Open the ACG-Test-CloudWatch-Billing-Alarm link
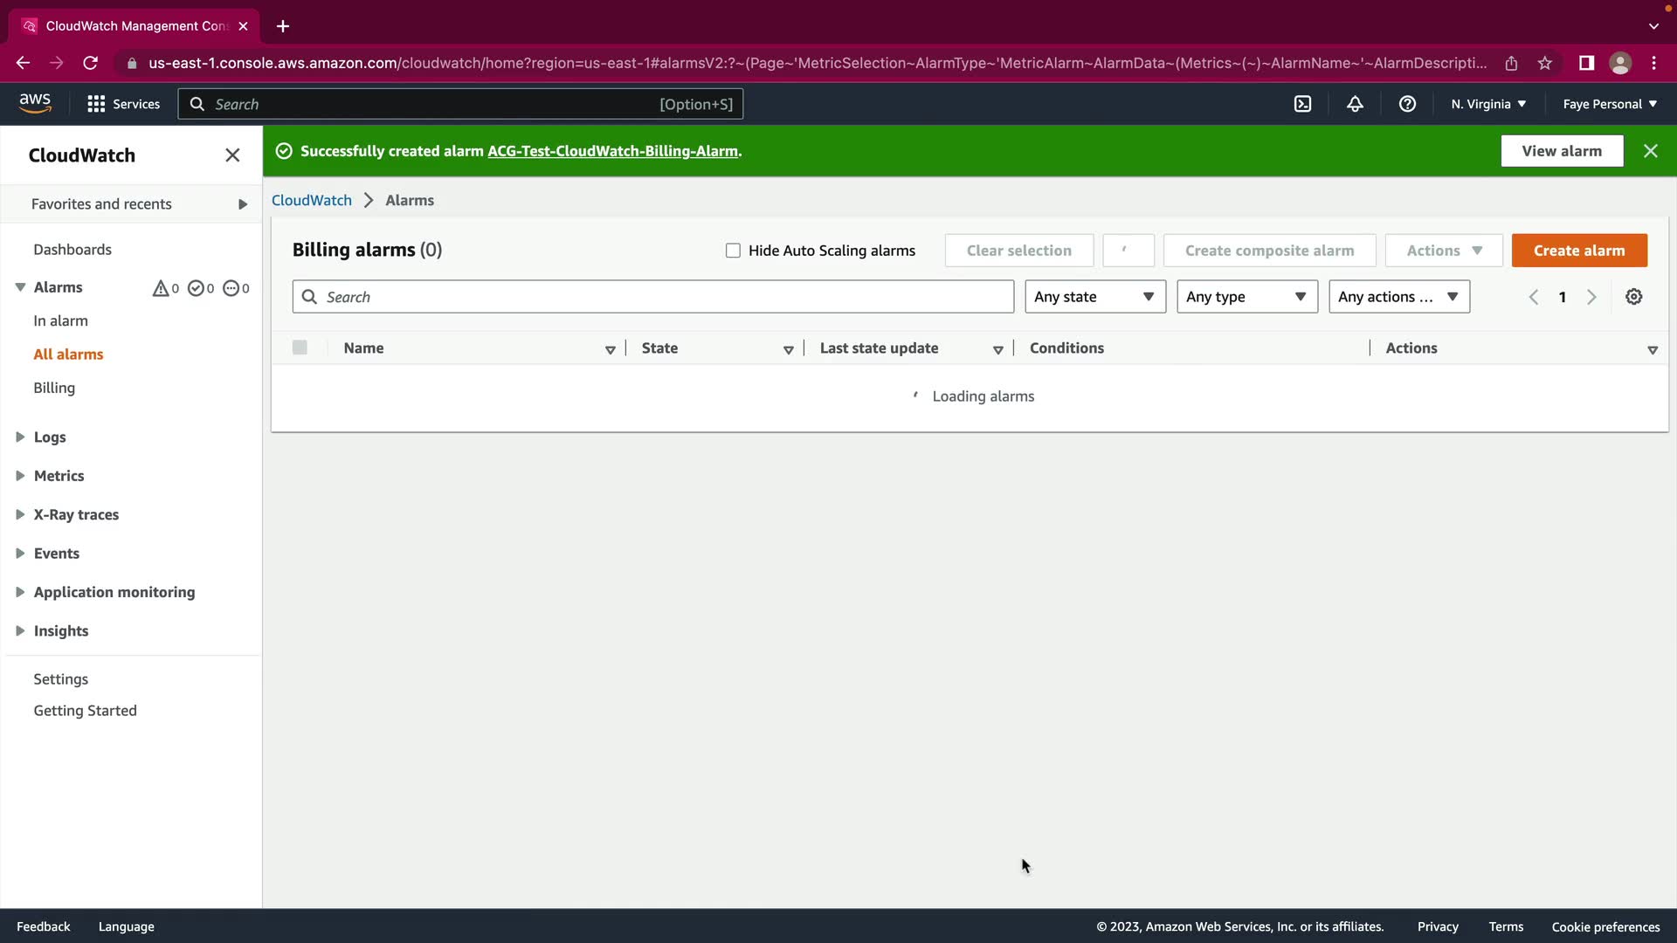Screen dimensions: 1677x943 click(x=612, y=151)
